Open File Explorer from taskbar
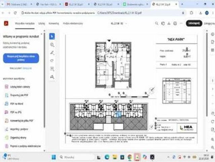This screenshot has height=162, width=215. (115, 157)
